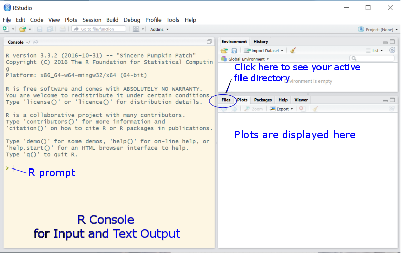Screen dimensions: 401x253
Task: Switch to the History tab
Action: pos(261,42)
